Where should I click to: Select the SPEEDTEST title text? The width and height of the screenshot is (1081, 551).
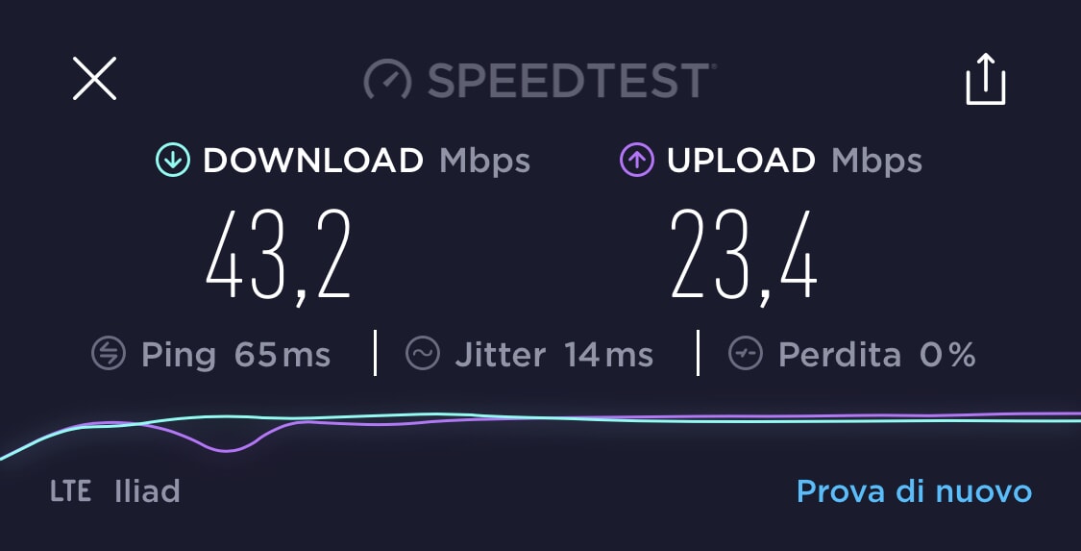pyautogui.click(x=572, y=80)
